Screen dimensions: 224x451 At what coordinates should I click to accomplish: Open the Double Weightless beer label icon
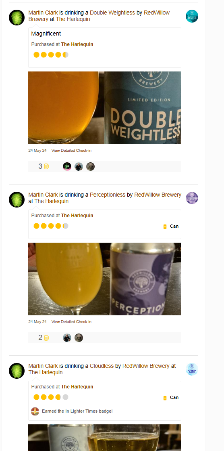click(x=192, y=16)
